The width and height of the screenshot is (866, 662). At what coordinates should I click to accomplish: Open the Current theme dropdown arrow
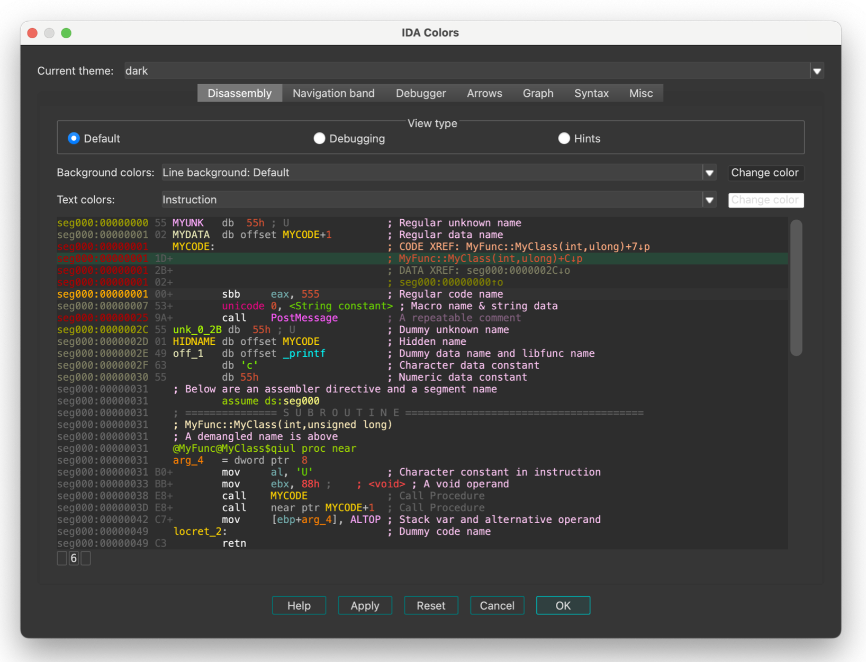click(x=817, y=71)
